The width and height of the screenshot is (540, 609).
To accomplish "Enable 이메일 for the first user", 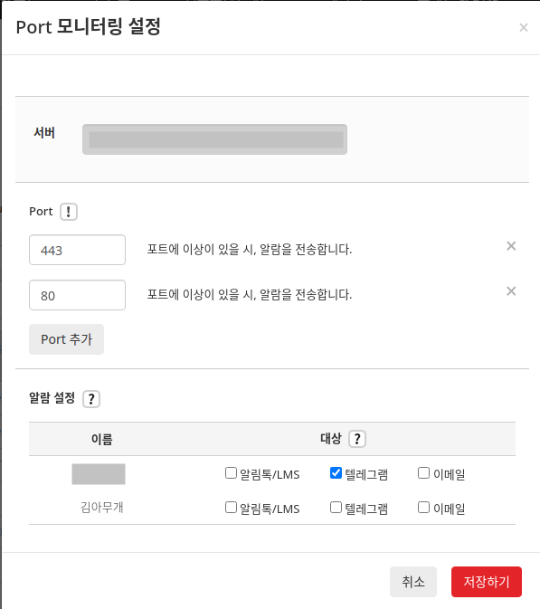I will 423,473.
